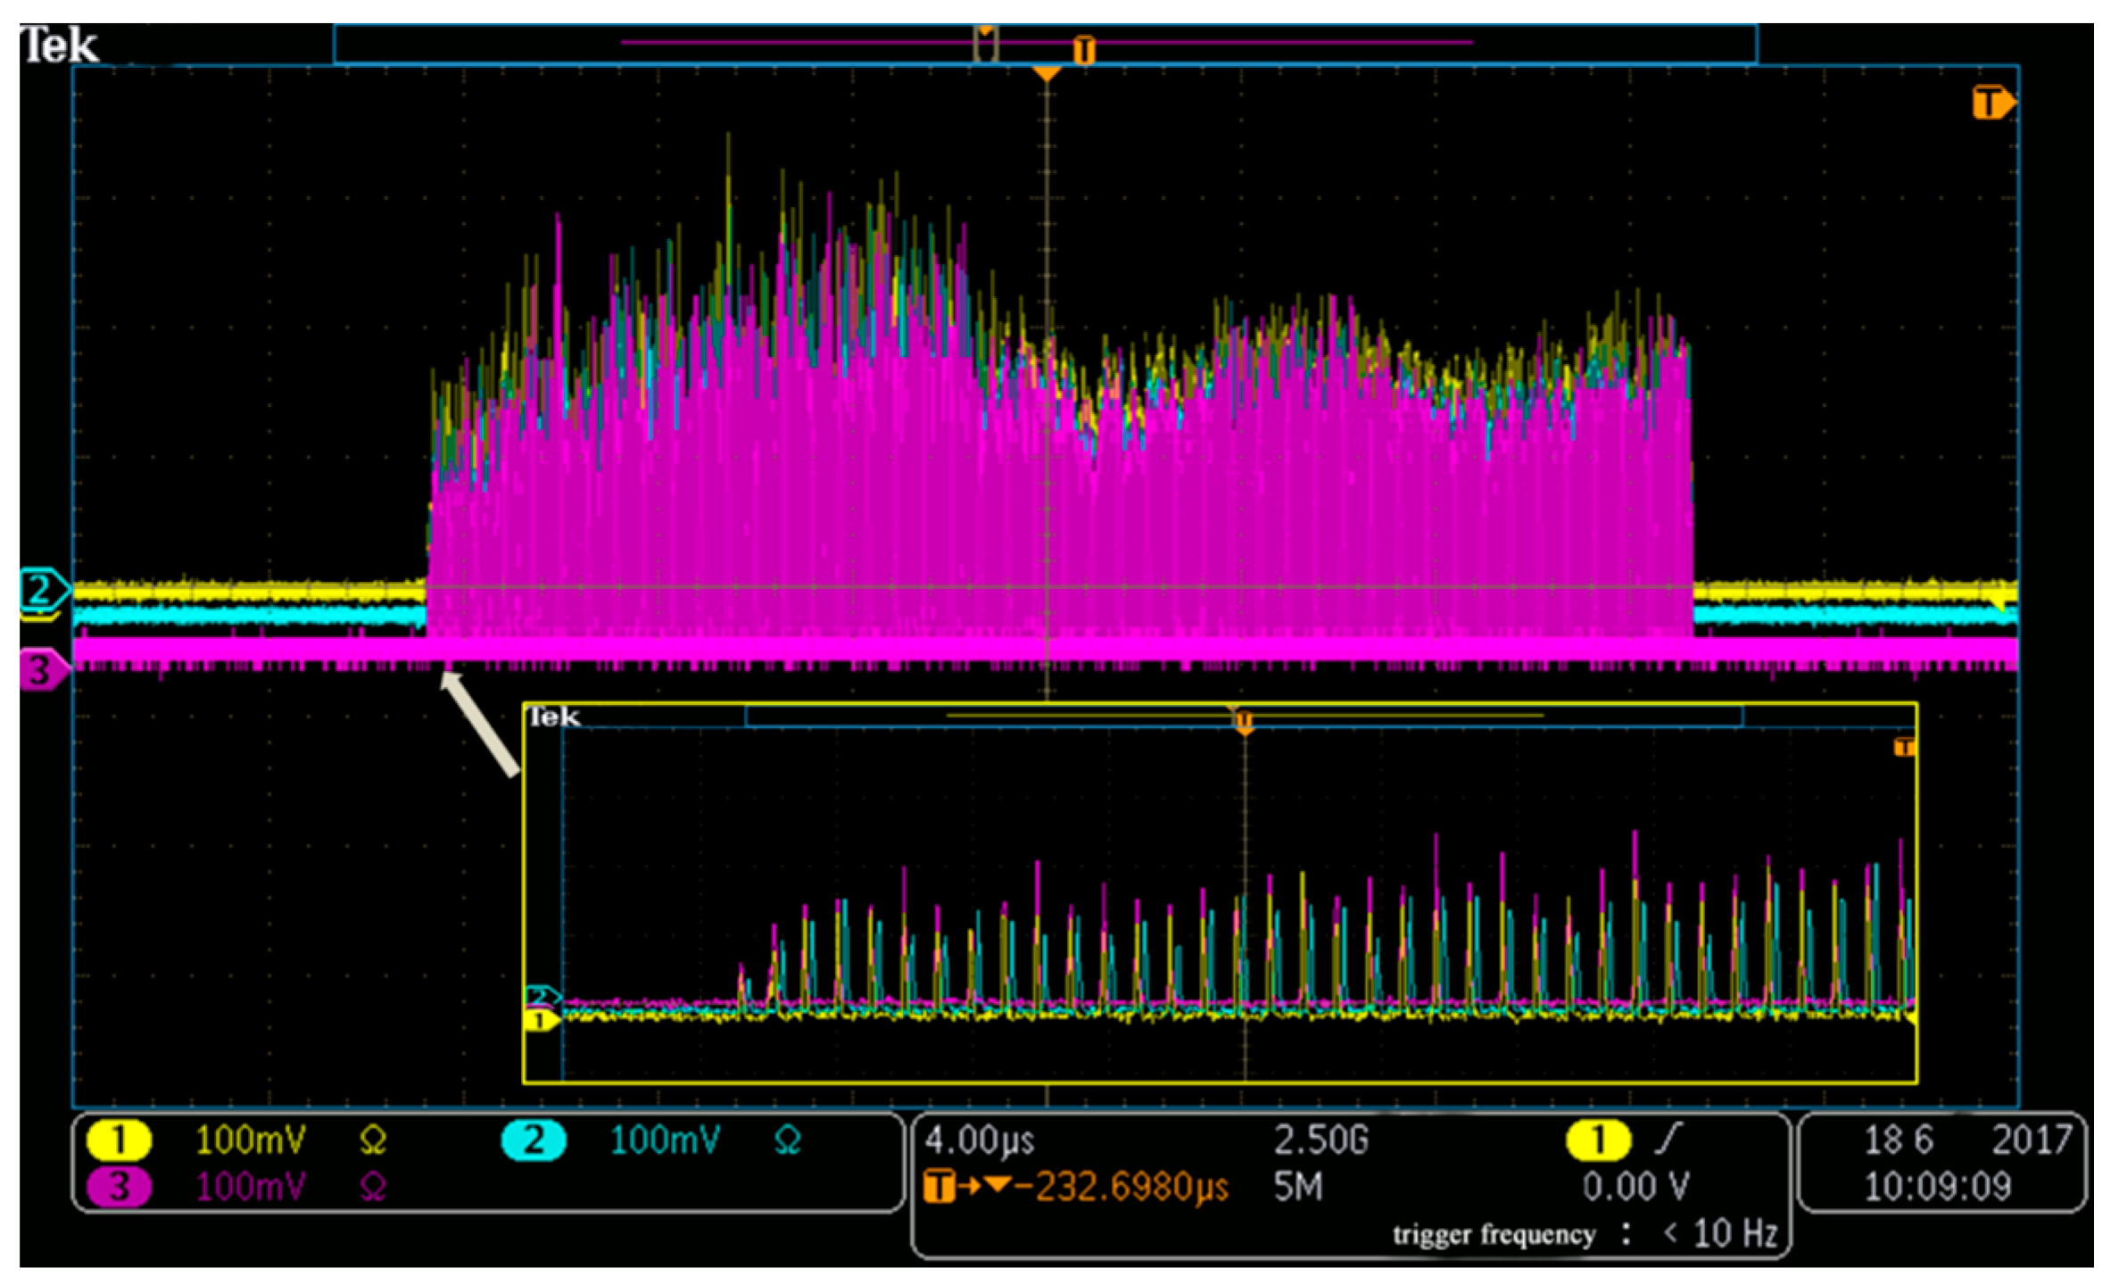The image size is (2111, 1285).
Task: Click channel 1 100mV scale readout
Action: coord(250,1140)
